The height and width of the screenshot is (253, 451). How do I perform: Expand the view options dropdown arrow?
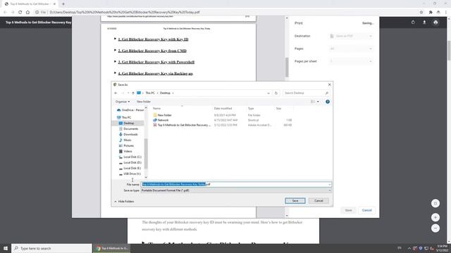318,101
